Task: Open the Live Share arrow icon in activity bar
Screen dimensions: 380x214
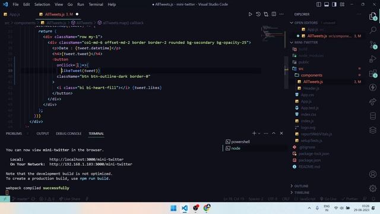Action: pos(373,102)
